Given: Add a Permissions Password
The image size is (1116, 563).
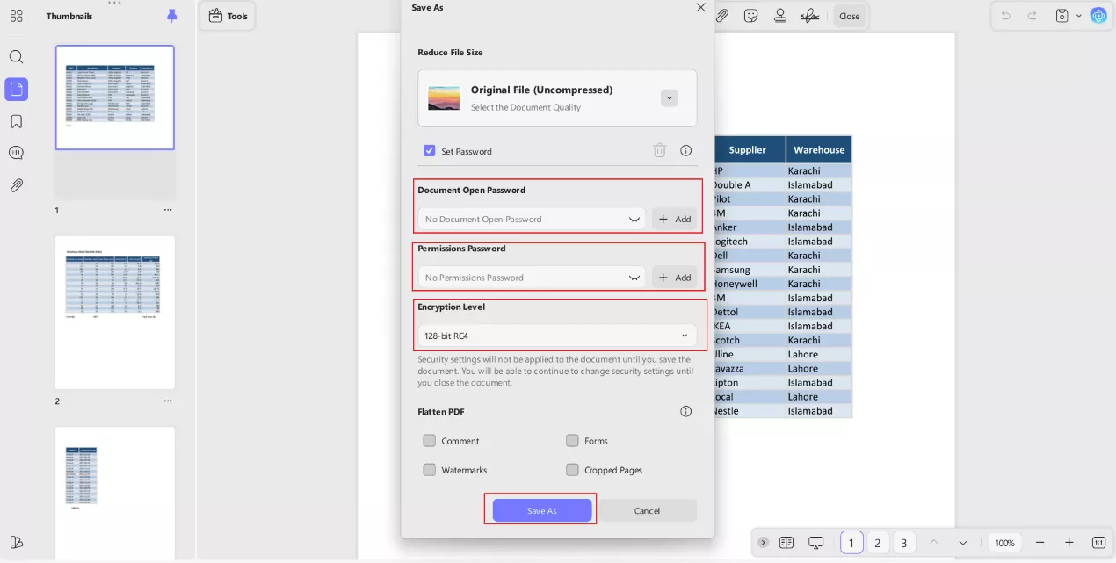Looking at the screenshot, I should (x=675, y=277).
